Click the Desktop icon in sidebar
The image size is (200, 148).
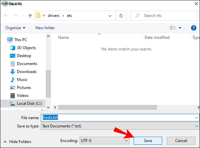(x=13, y=56)
